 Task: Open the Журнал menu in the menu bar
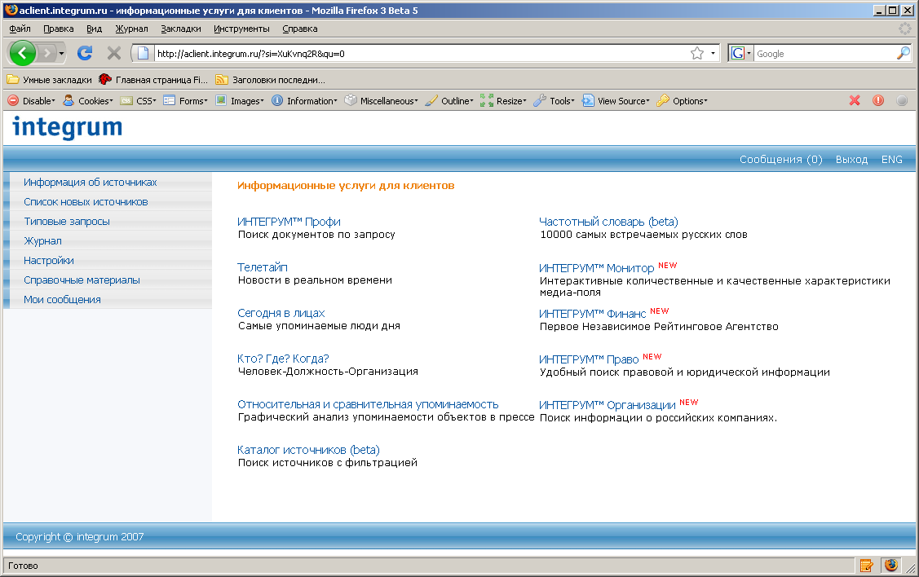pos(131,29)
